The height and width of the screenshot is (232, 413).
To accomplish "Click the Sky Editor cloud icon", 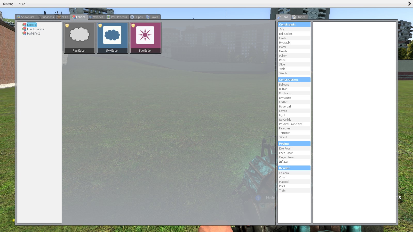I will (x=112, y=35).
